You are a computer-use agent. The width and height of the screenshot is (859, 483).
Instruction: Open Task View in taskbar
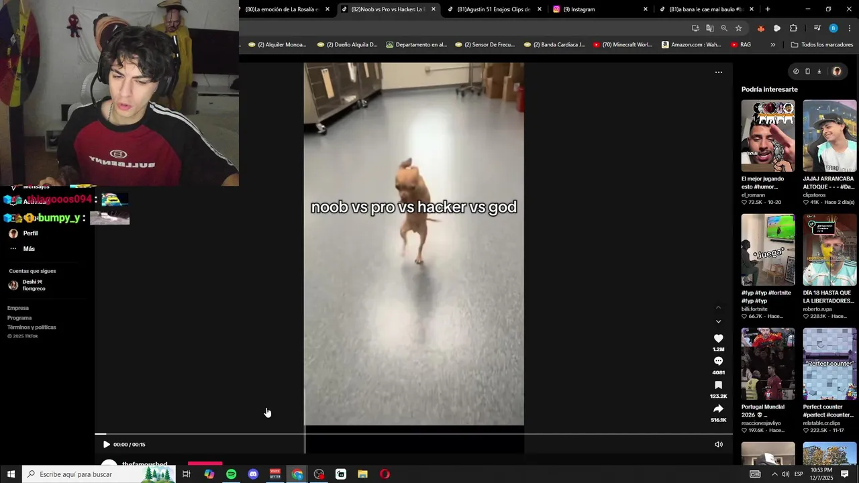pos(187,474)
